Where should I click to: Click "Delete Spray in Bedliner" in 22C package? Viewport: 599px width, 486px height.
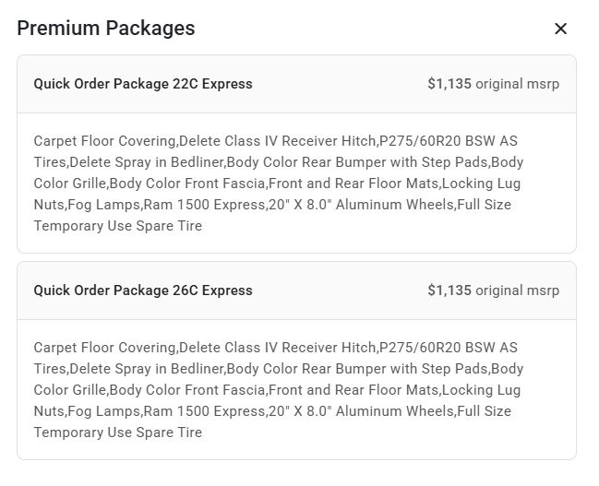(146, 162)
